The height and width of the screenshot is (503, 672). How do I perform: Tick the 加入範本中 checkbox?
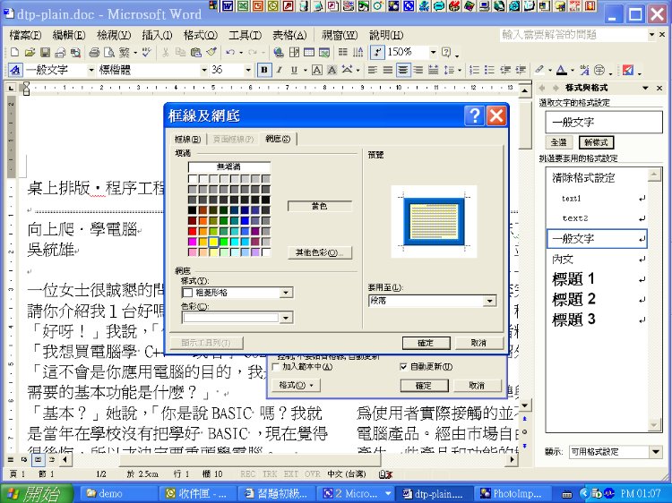point(276,367)
